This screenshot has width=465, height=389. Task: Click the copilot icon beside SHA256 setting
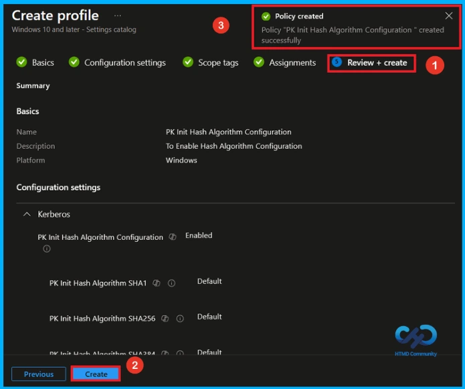point(165,319)
